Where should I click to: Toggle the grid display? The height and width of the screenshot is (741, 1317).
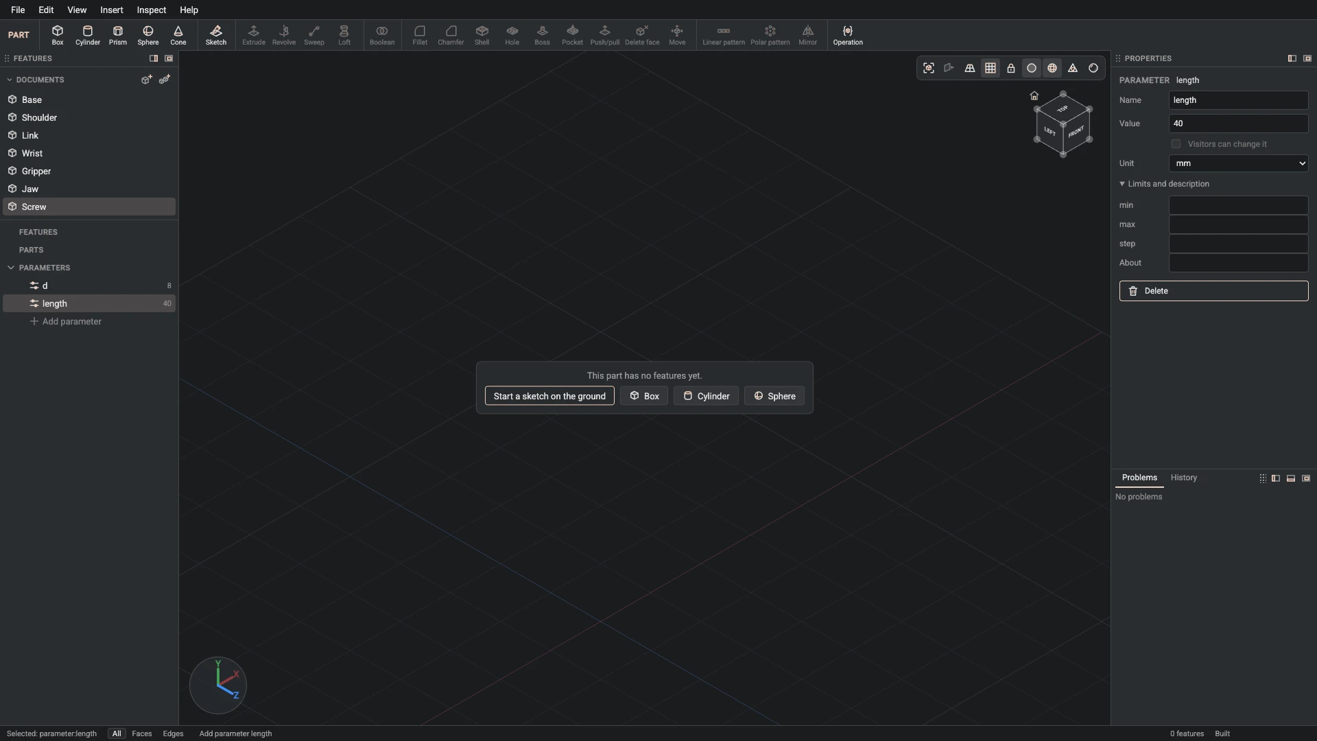990,68
